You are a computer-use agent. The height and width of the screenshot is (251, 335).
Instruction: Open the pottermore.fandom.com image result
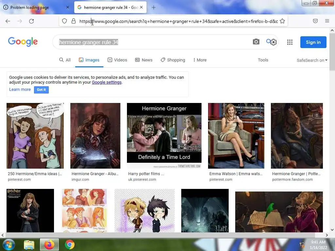[x=297, y=136]
